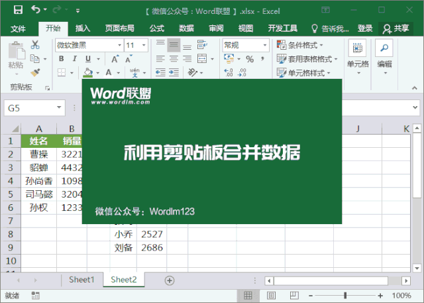Screen dimensions: 424x303
Task: Click the Merge and Center icon
Action: (x=202, y=59)
